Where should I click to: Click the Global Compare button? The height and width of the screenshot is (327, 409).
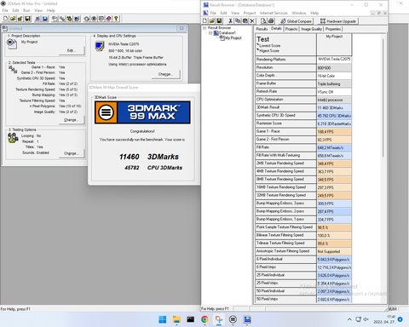[296, 21]
